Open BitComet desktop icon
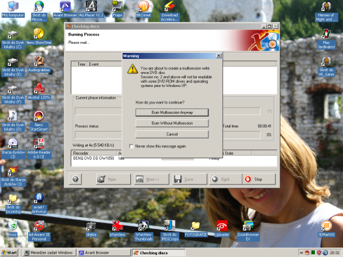Viewport: 343px width, 257px height. [143, 9]
